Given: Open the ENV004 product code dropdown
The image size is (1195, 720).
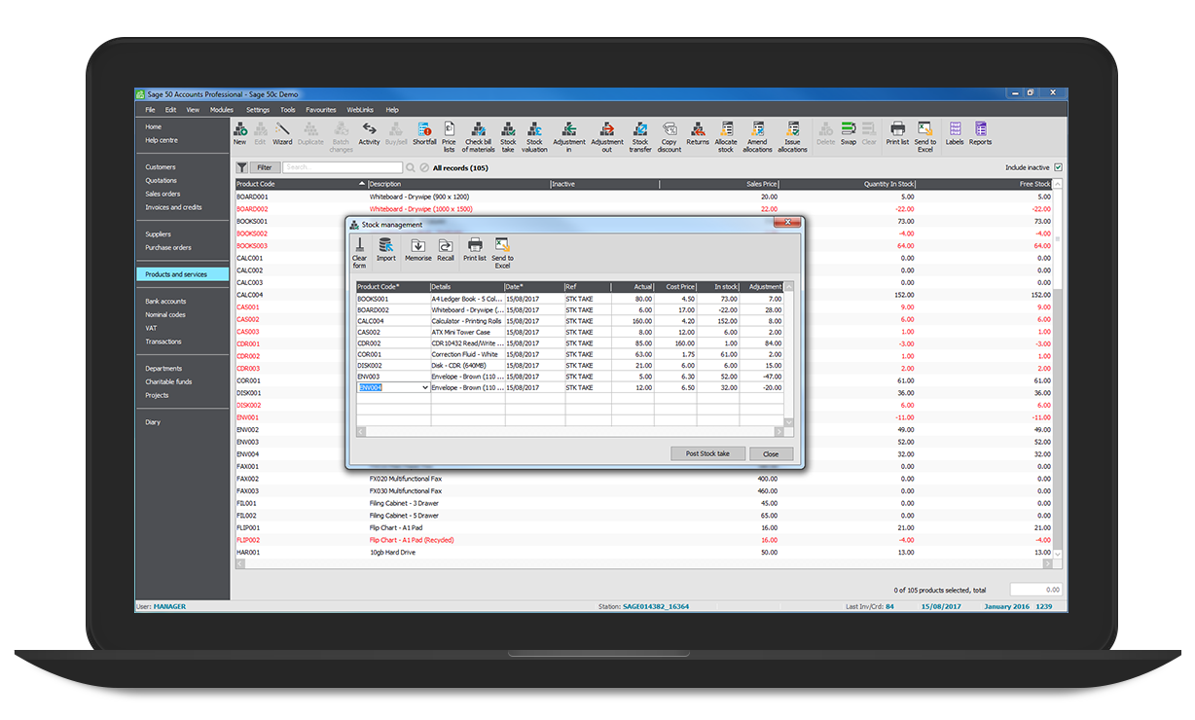Looking at the screenshot, I should tap(421, 387).
